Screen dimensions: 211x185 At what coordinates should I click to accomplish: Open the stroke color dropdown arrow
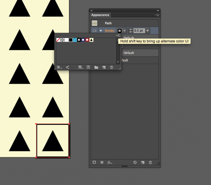124,31
